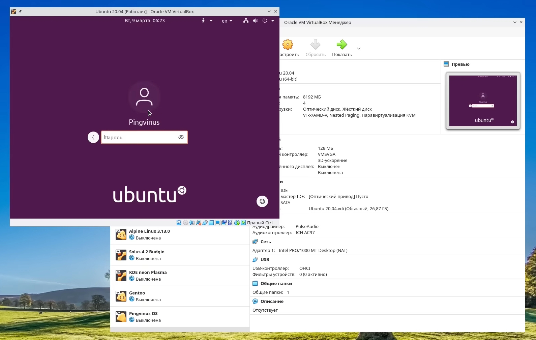Click the Превью panel heading
Image resolution: width=536 pixels, height=340 pixels.
point(460,64)
